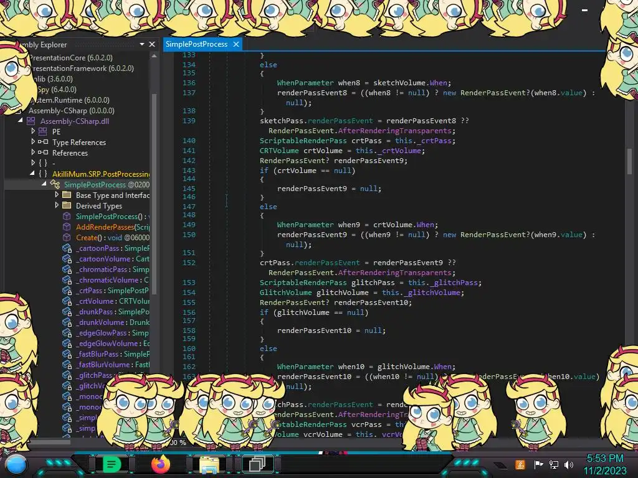Click ScriptableRenderPass type on line 153
The height and width of the screenshot is (478, 638).
pyautogui.click(x=303, y=283)
